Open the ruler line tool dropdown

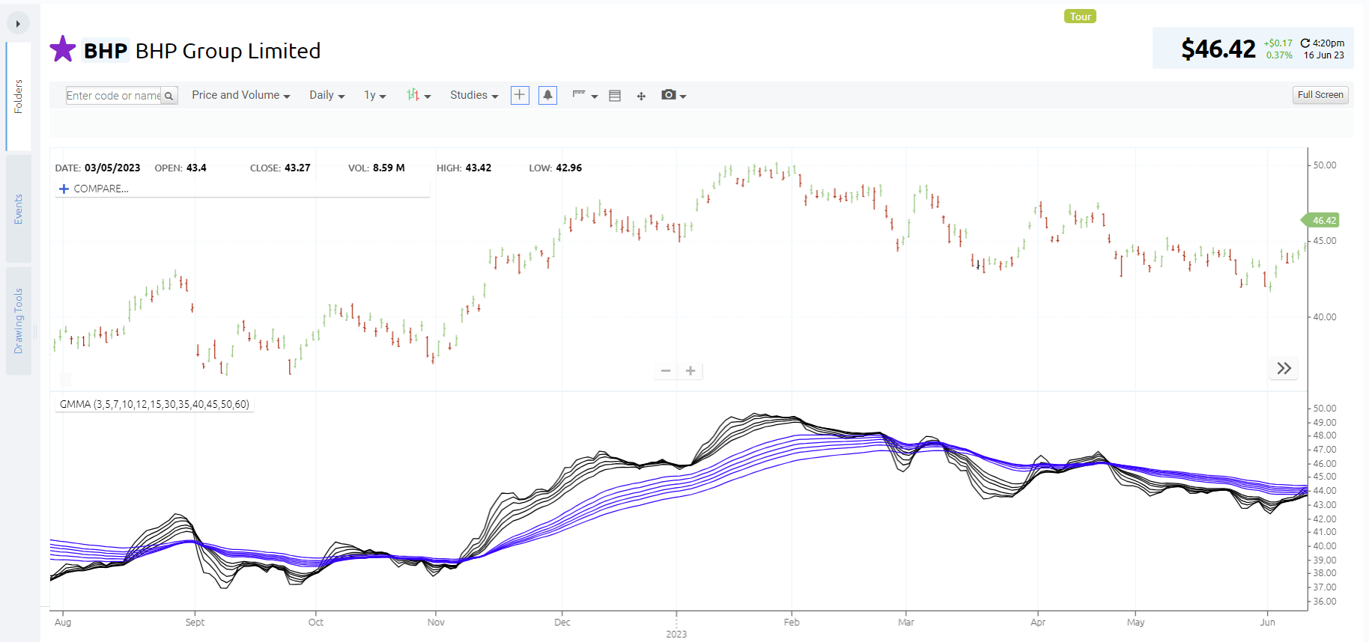(585, 95)
